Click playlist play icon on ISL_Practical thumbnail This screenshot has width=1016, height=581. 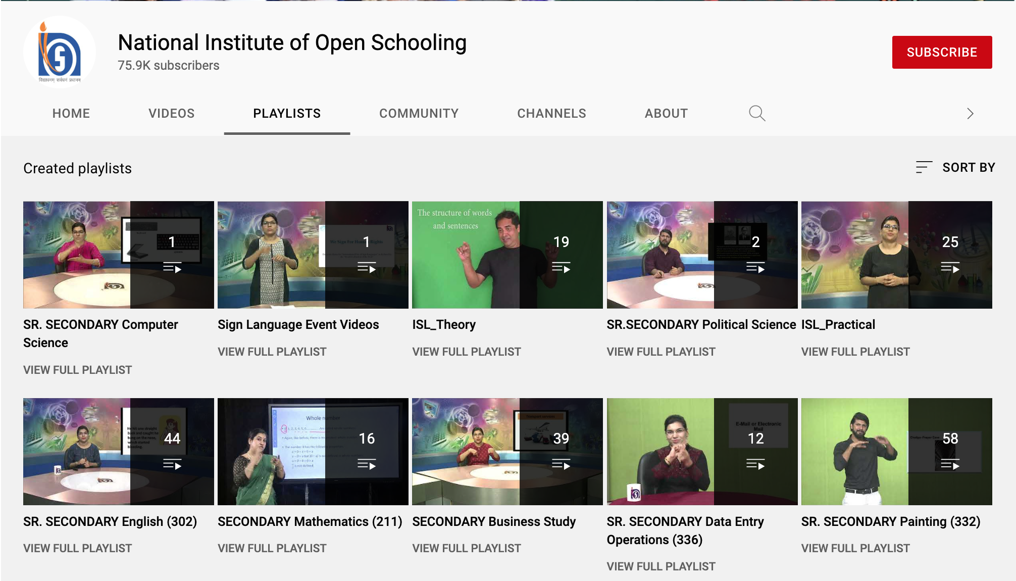click(x=950, y=268)
